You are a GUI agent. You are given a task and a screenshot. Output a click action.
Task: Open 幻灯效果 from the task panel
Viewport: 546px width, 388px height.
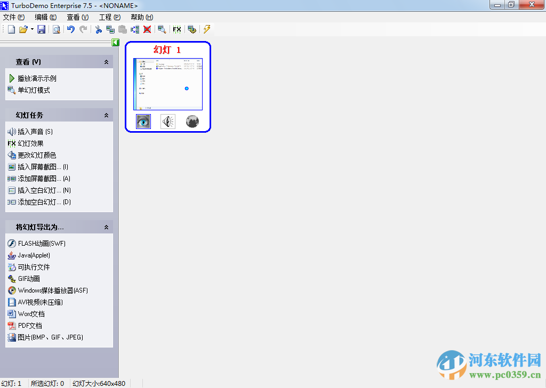[x=26, y=143]
